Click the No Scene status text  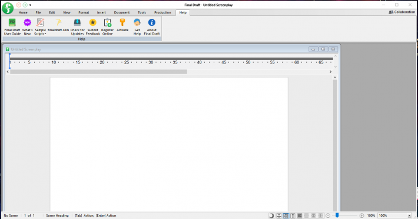[11, 215]
